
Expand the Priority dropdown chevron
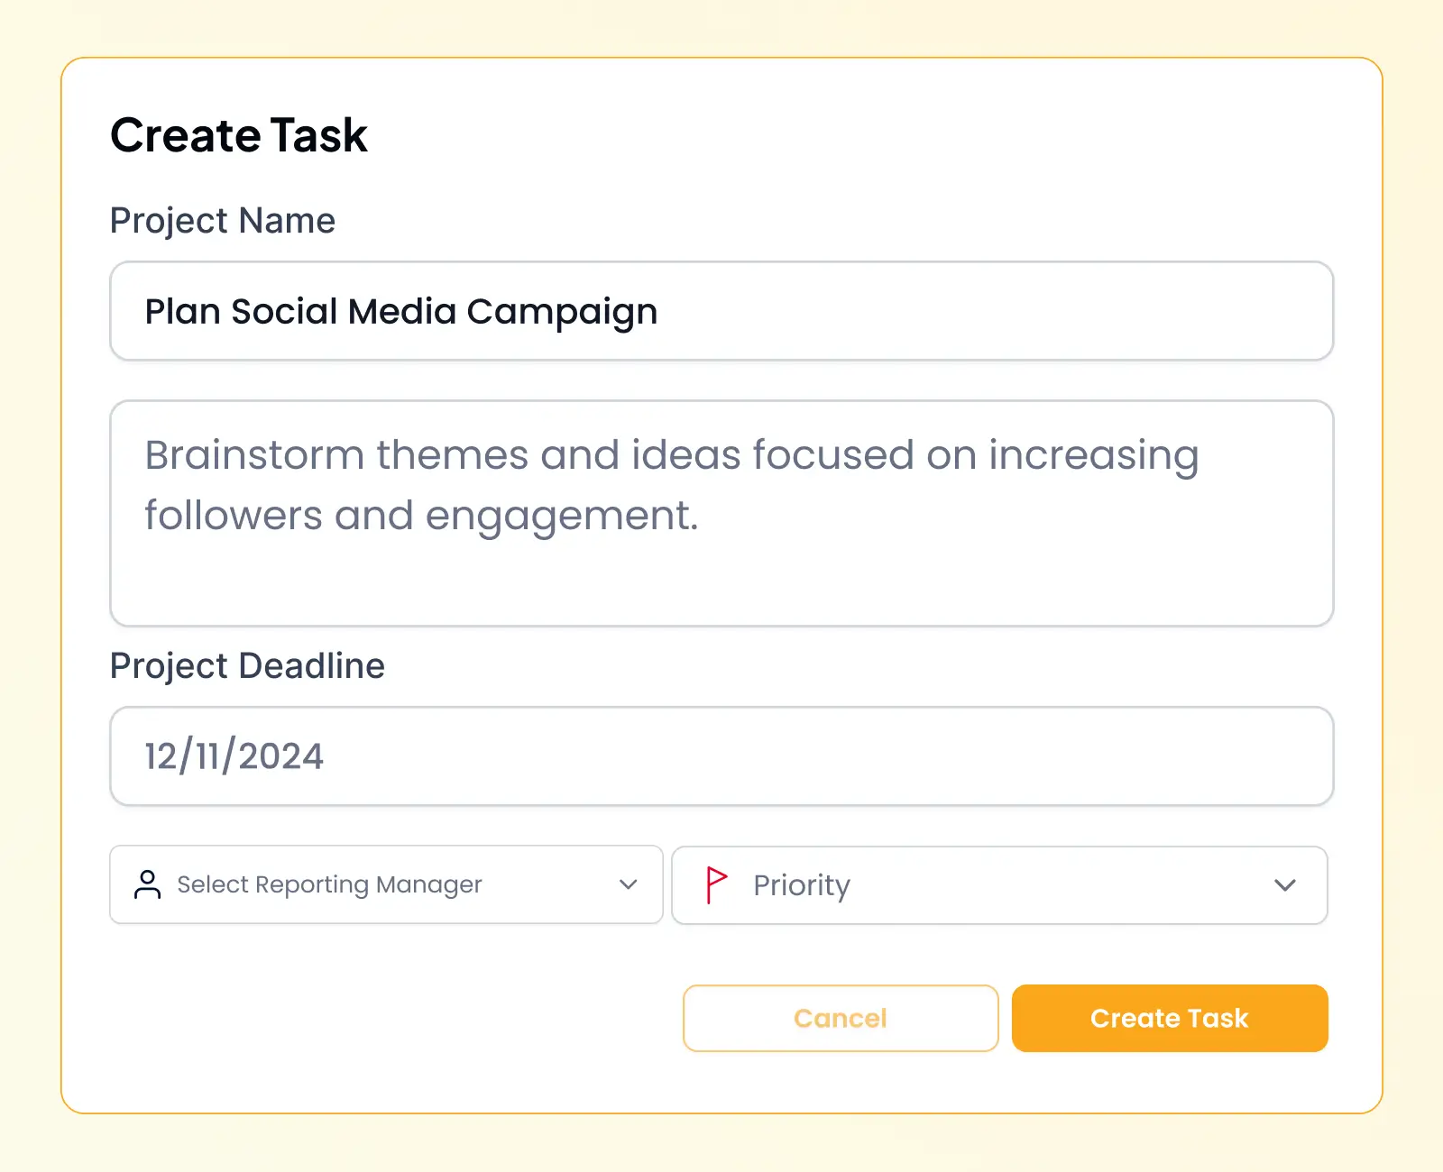[1285, 885]
